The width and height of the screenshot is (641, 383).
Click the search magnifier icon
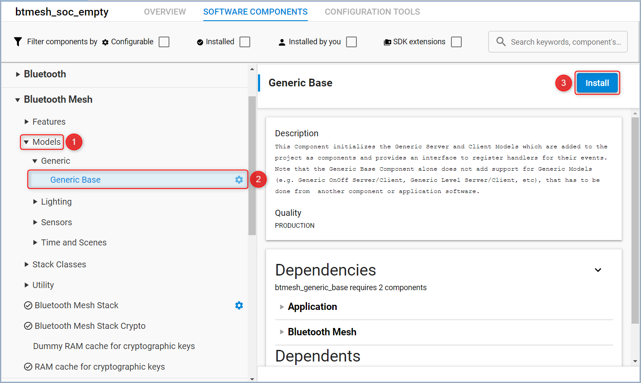coord(500,42)
